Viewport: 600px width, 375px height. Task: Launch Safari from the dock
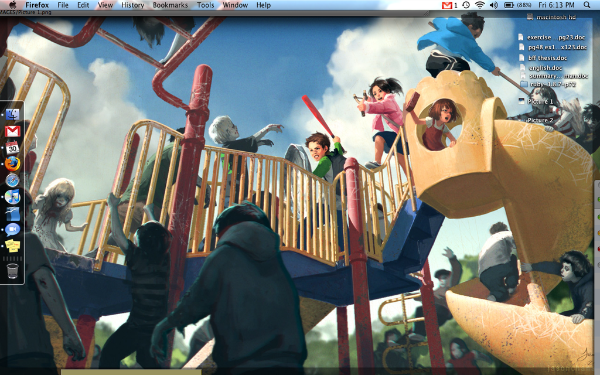[12, 180]
